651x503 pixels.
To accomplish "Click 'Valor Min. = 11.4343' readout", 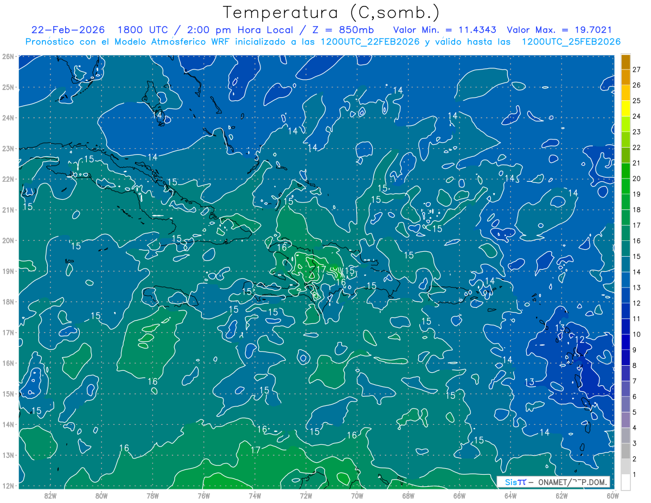I will (x=445, y=30).
